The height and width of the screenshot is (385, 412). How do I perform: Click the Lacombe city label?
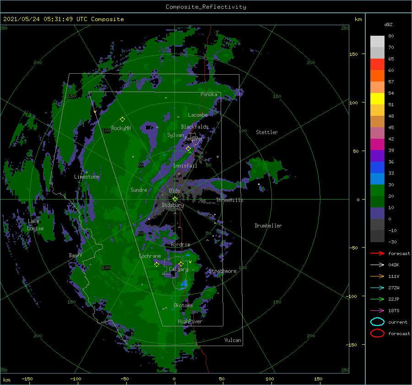[198, 115]
